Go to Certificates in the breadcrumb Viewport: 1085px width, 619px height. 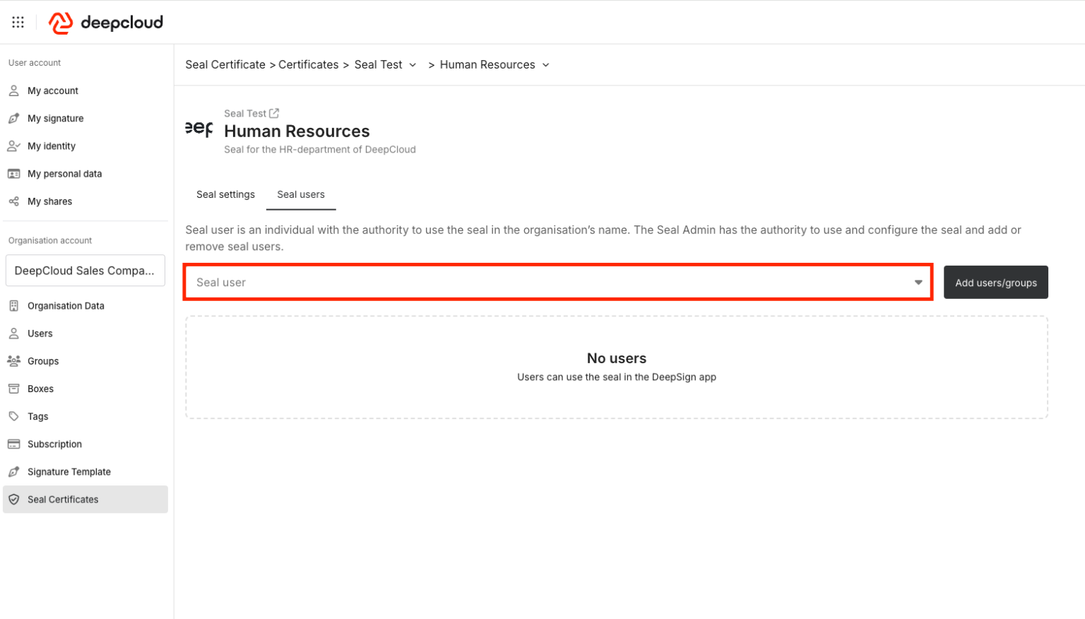308,65
